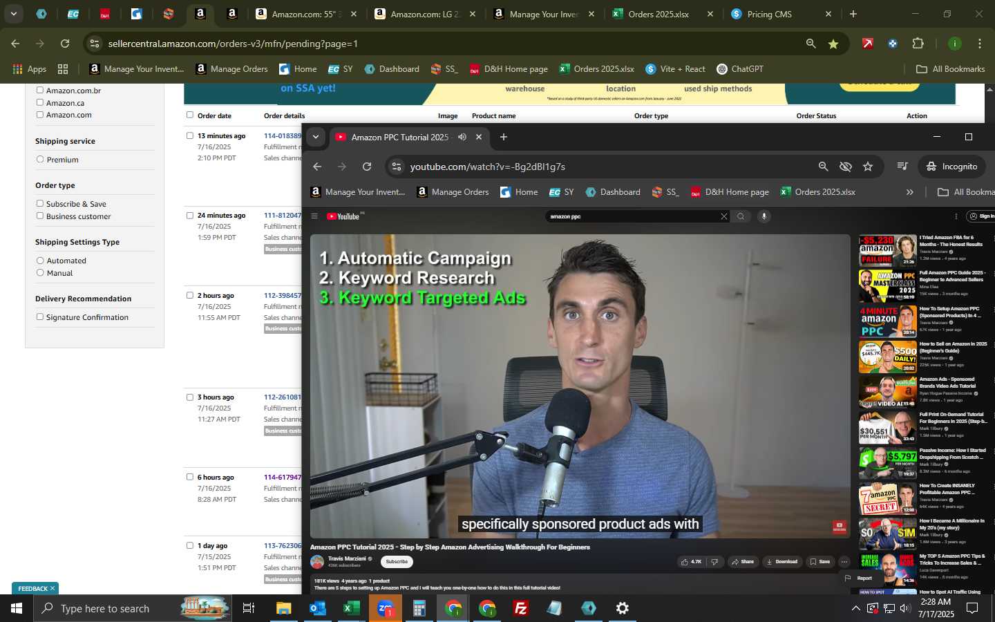
Task: Click the media control icon in YouTube window
Action: [x=902, y=167]
